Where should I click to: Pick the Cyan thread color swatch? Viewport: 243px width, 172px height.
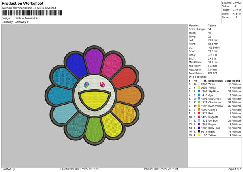(199, 95)
